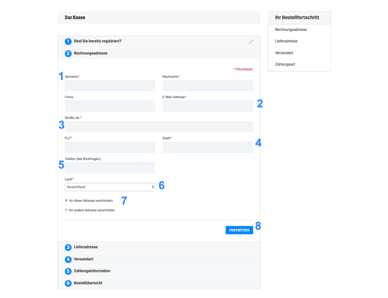388x298 pixels.
Task: Click the step 2 Rechnungsadresse circle icon
Action: click(68, 54)
